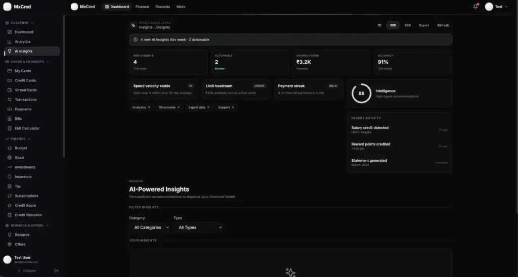This screenshot has width=518, height=277.
Task: Click the Insurance shield icon
Action: [10, 176]
